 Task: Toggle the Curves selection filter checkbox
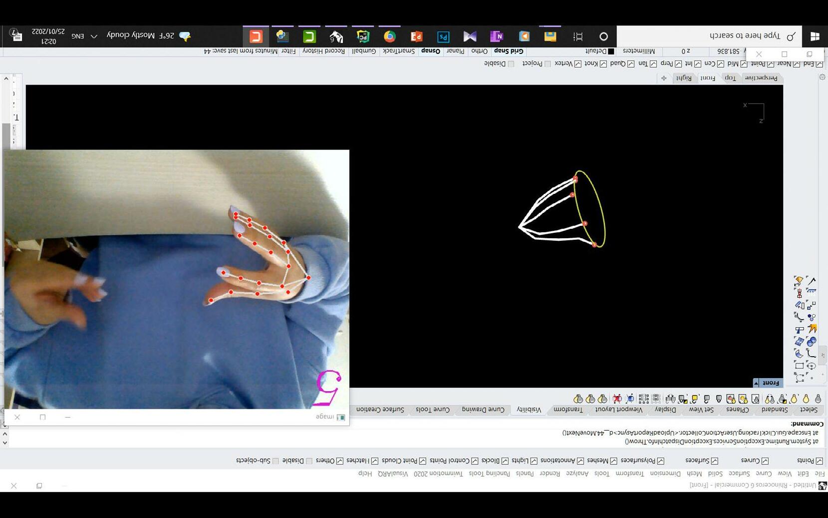click(x=765, y=461)
